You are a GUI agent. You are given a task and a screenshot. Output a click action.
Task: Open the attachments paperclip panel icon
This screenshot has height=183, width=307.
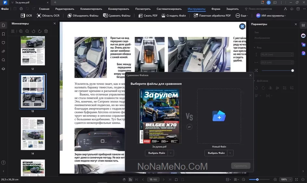4,51
